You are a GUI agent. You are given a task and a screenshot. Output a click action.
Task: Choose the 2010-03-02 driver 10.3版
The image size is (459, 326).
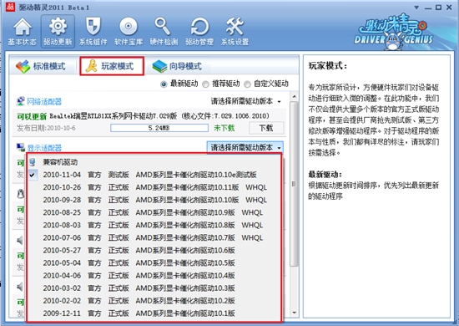coord(154,288)
